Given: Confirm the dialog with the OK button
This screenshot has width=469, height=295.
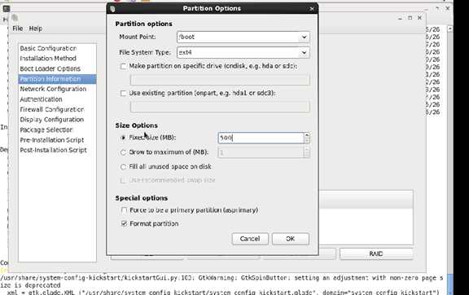Looking at the screenshot, I should pos(291,239).
